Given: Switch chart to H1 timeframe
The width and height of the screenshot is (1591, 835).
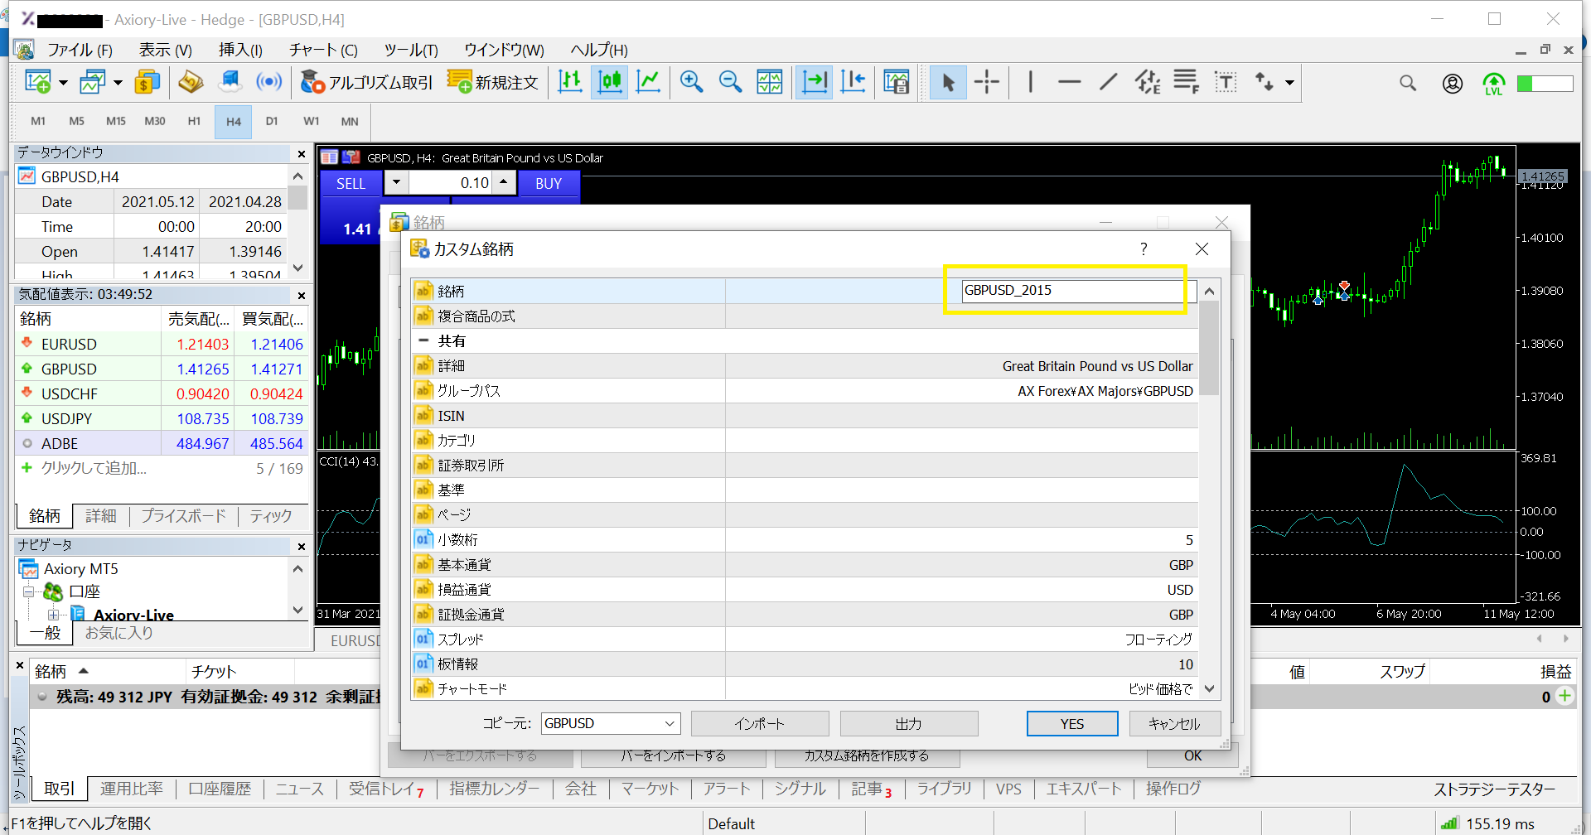Looking at the screenshot, I should [194, 121].
